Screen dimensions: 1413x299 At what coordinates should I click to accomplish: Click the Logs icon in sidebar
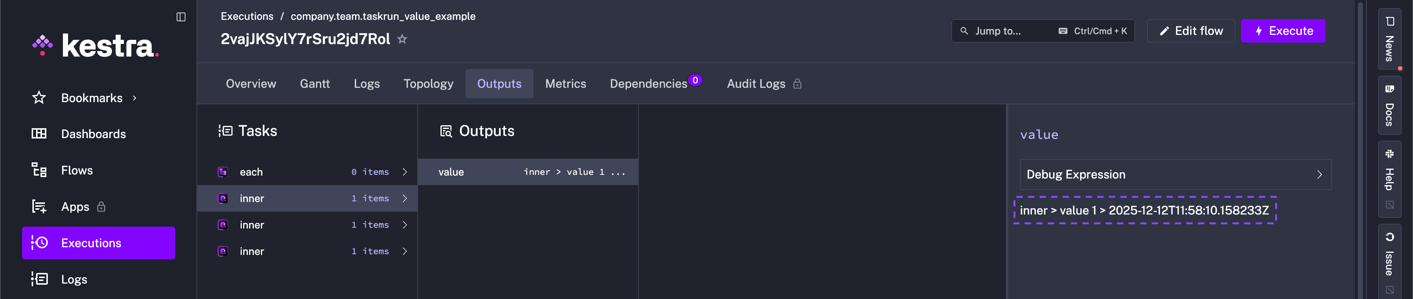[x=39, y=279]
